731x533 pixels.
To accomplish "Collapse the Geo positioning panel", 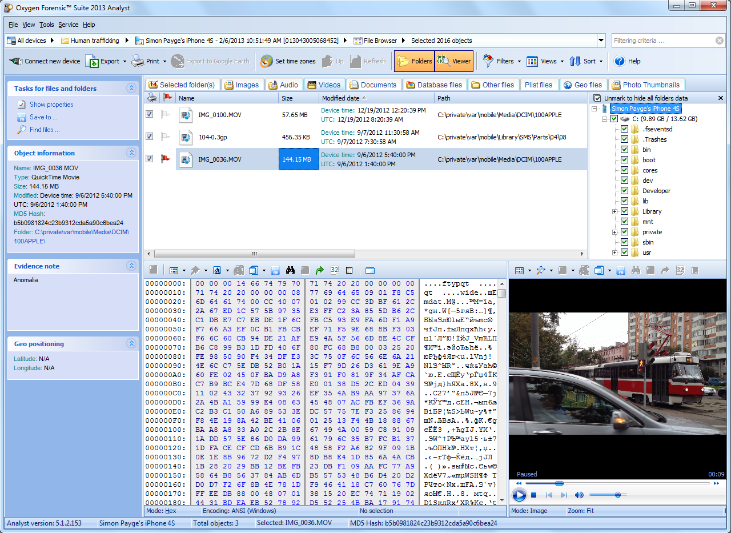I will click(131, 343).
